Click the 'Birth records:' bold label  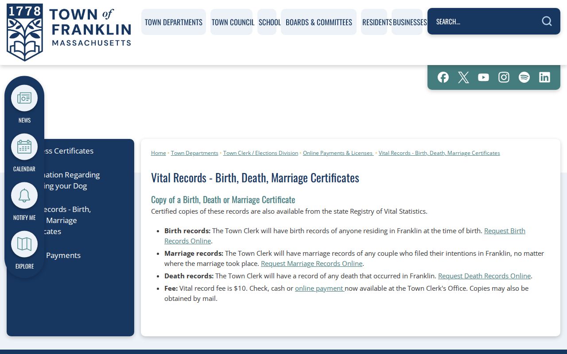[x=187, y=231]
